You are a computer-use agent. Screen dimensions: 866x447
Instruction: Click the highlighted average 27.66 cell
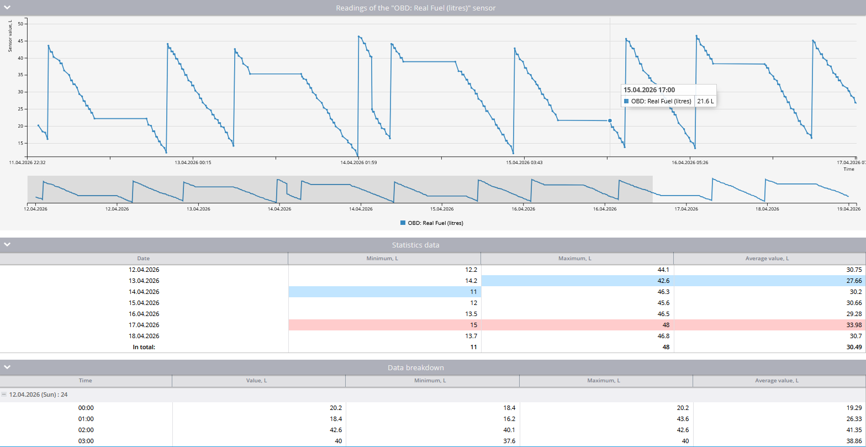pos(769,281)
